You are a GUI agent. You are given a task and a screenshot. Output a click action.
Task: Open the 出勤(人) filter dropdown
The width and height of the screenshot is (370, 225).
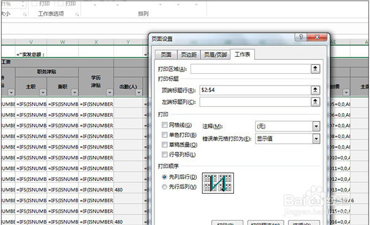(x=139, y=92)
